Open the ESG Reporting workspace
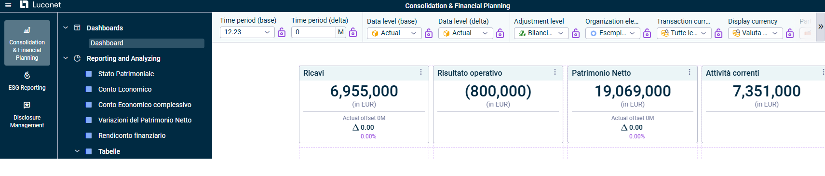The image size is (825, 176). pos(27,81)
